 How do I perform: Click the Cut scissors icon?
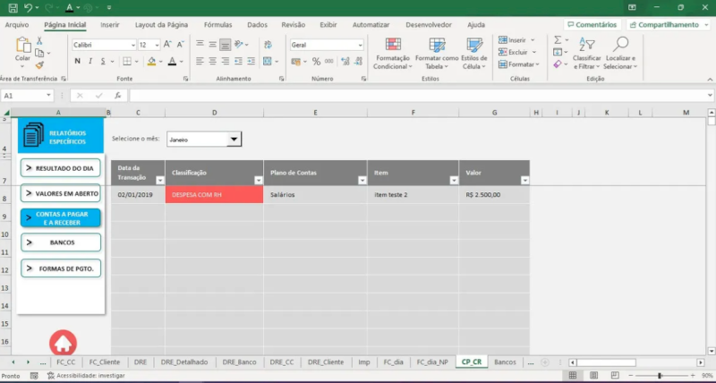click(x=39, y=40)
